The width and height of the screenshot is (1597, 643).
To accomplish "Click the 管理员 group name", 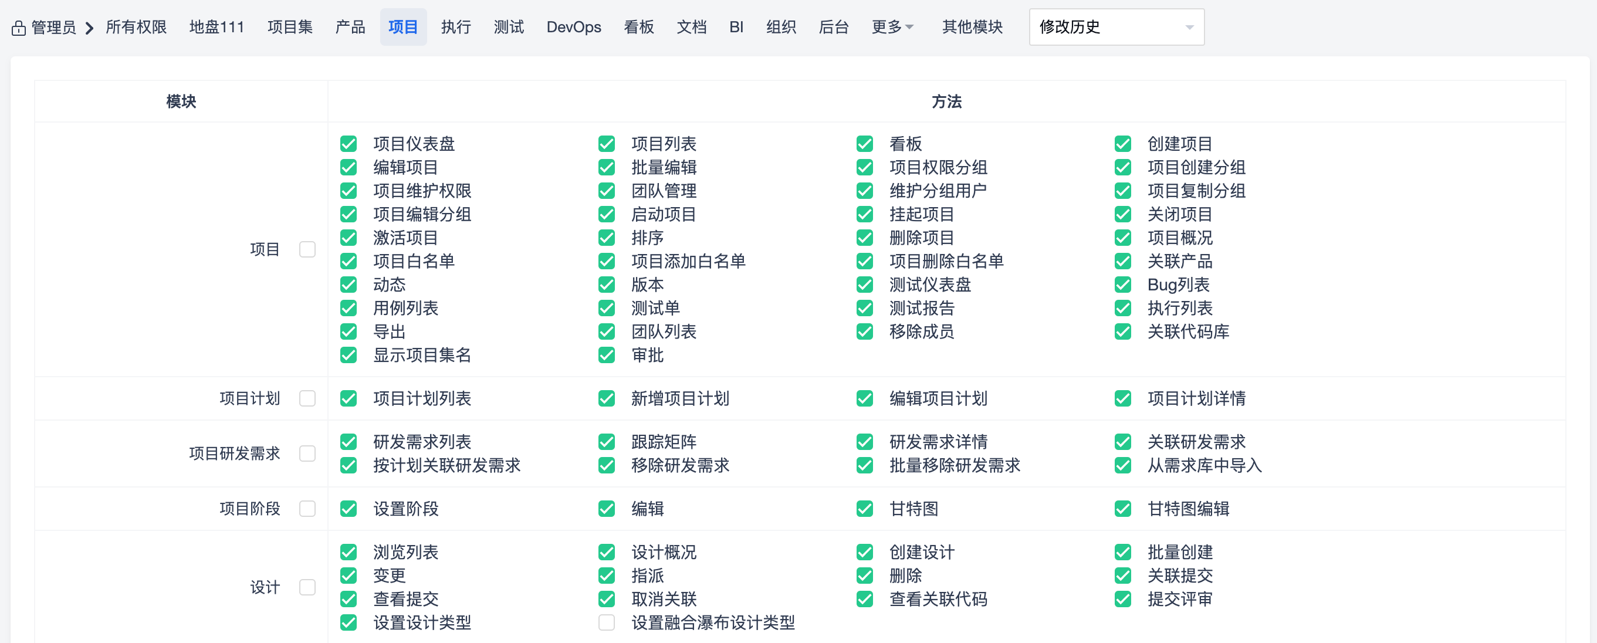I will (x=53, y=28).
